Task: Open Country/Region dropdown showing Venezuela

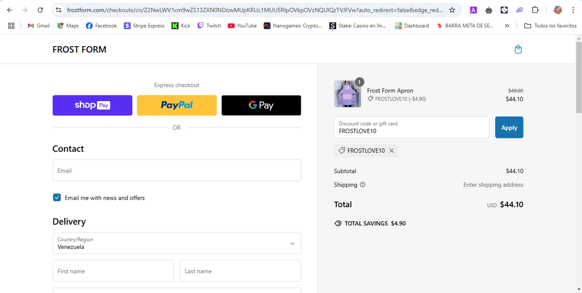Action: click(177, 243)
